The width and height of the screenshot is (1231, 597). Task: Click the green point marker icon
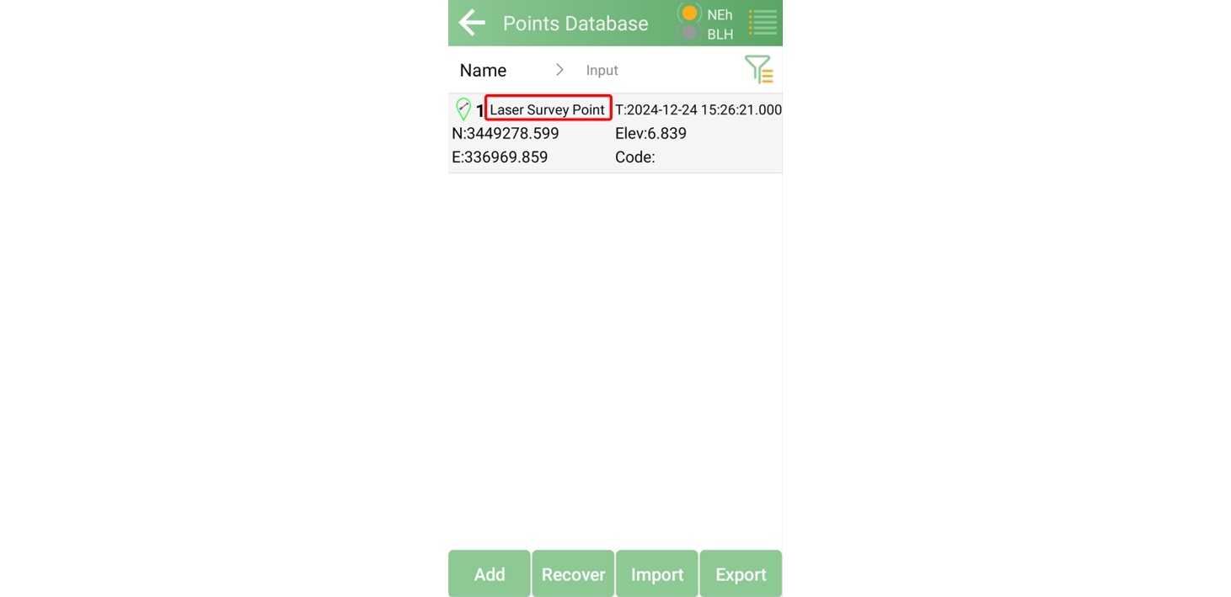click(463, 109)
